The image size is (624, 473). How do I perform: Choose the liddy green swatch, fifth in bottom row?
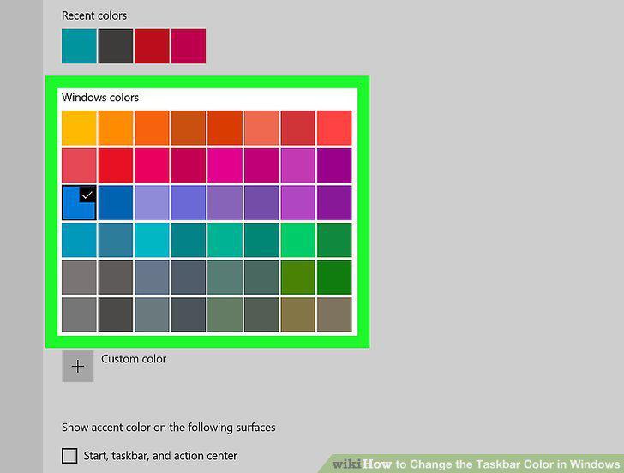coord(225,314)
